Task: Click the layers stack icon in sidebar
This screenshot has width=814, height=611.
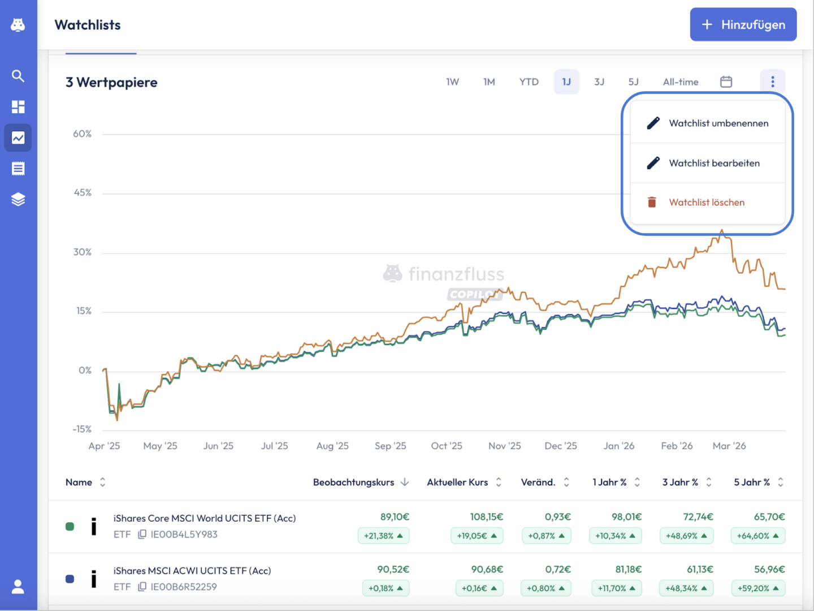Action: point(18,199)
